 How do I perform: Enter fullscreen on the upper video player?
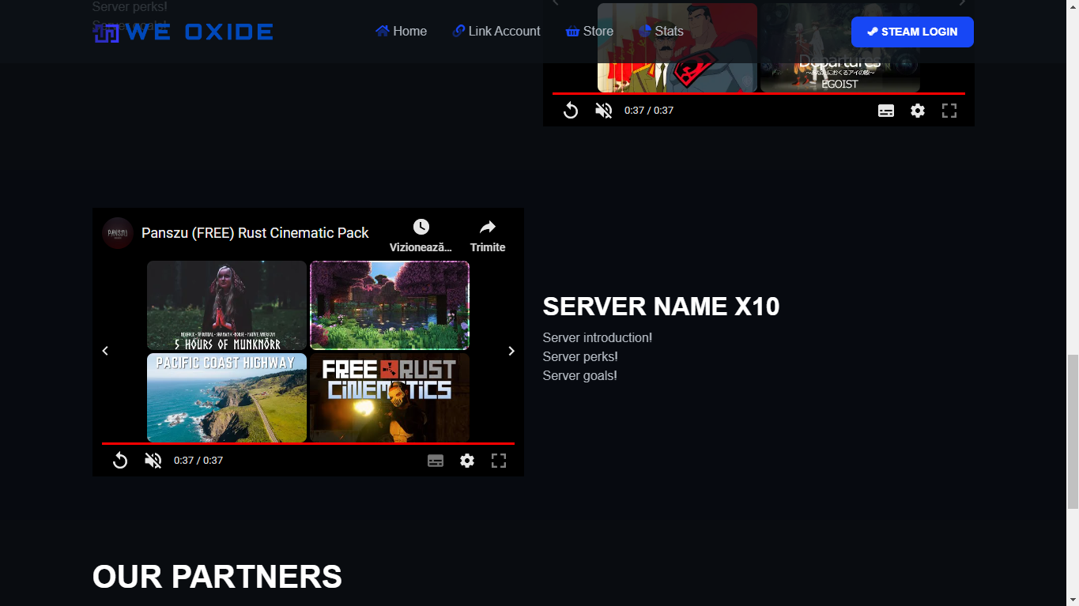point(949,111)
